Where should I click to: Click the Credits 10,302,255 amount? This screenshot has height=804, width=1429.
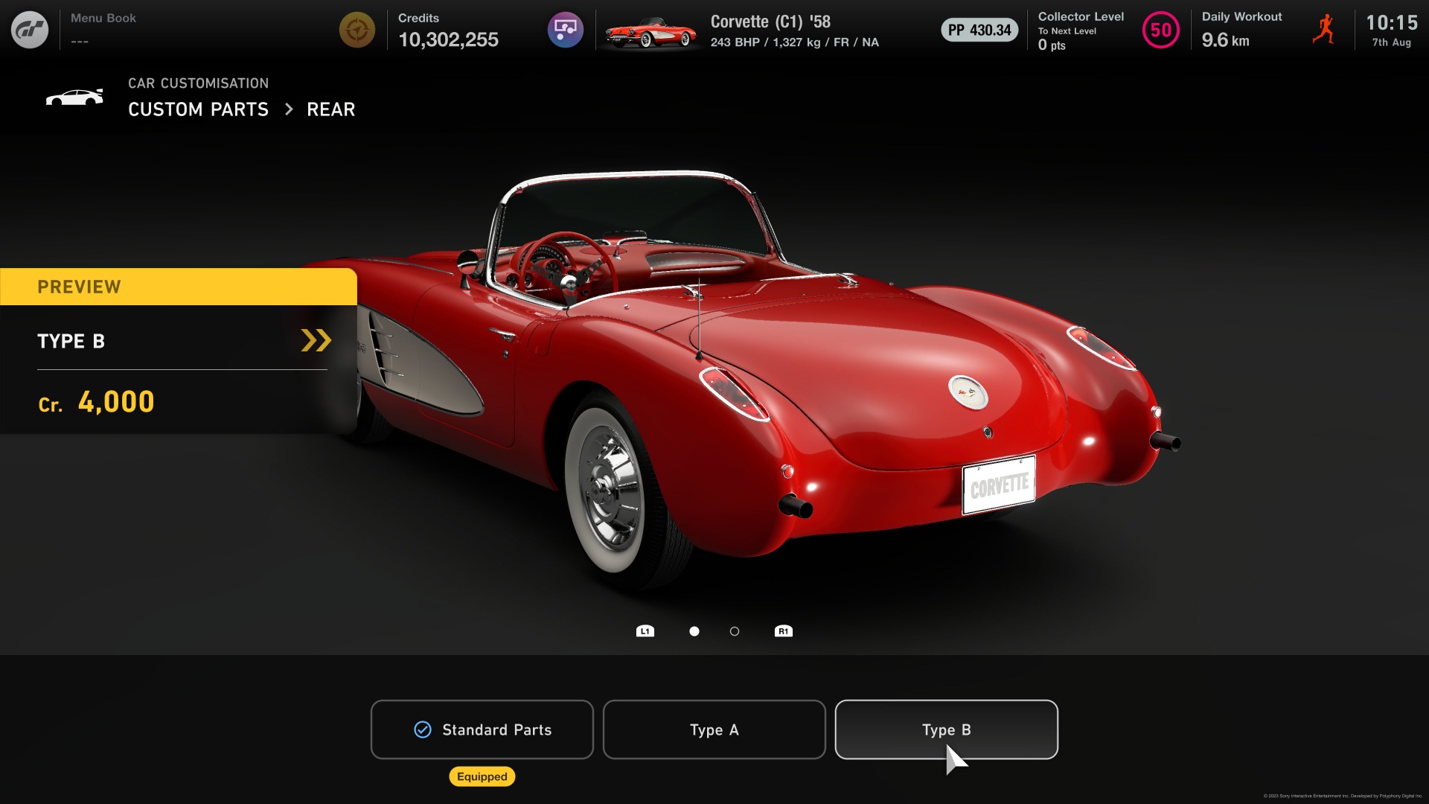(448, 39)
